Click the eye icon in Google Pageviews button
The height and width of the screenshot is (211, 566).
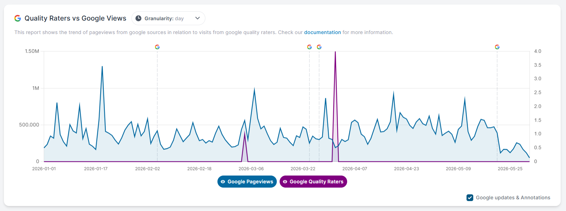coord(223,182)
